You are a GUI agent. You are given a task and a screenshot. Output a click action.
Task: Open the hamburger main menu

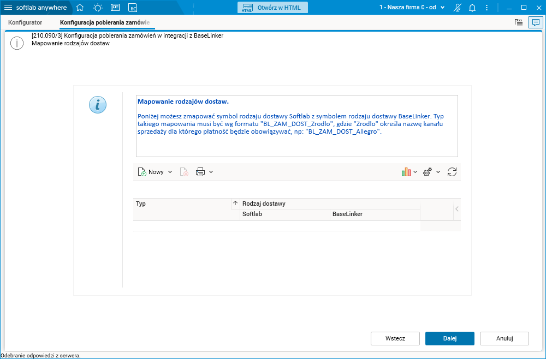[x=8, y=7]
